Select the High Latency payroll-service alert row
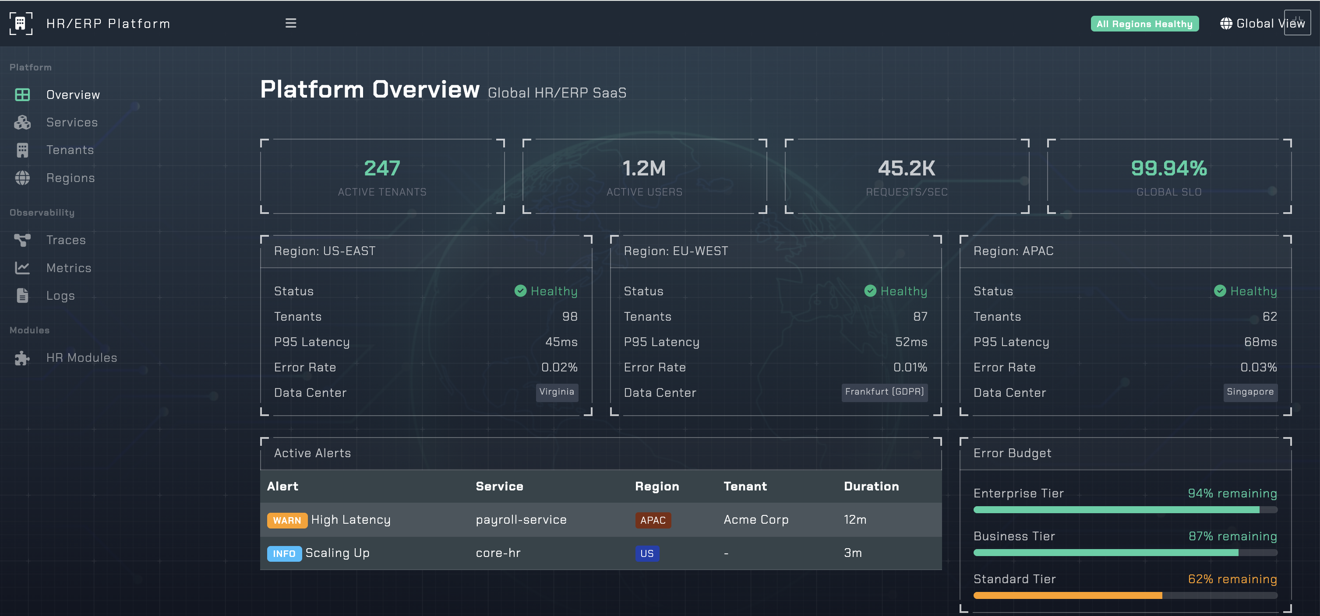The image size is (1320, 616). click(600, 519)
